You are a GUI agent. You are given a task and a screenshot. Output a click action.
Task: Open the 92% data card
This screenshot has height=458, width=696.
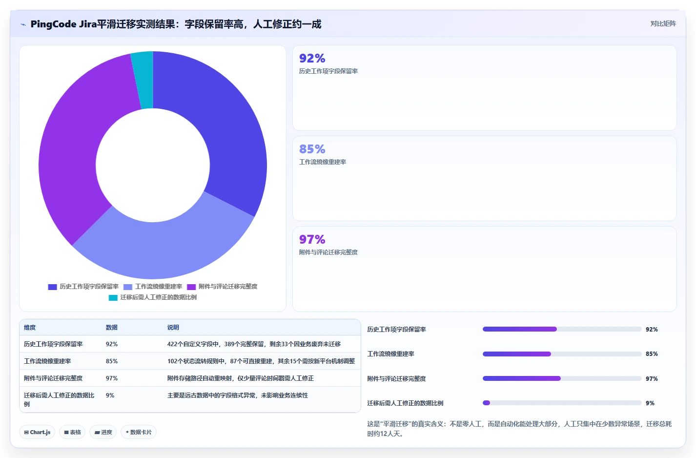(x=484, y=88)
